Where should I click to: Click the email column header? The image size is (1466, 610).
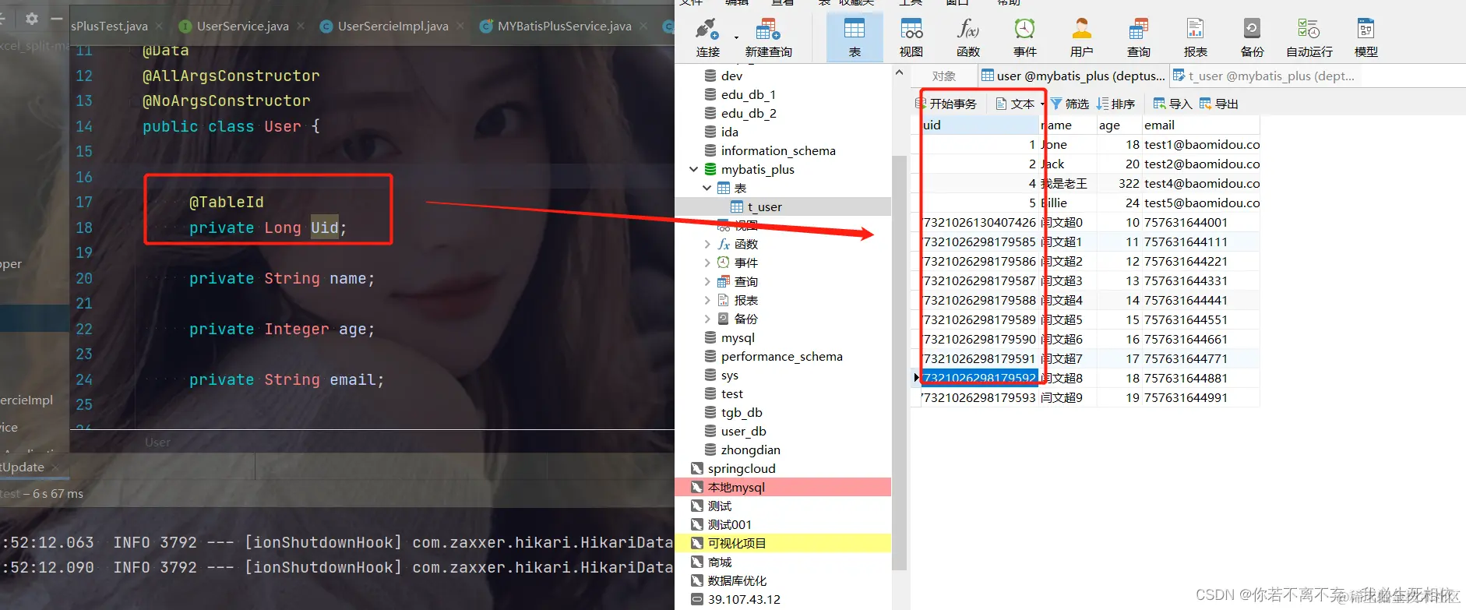click(1200, 125)
